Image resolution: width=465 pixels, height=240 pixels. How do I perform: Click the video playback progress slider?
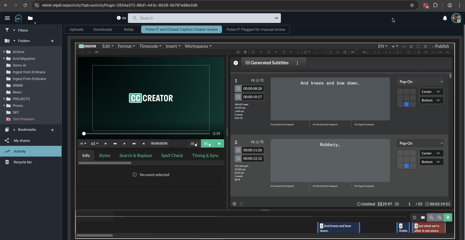[146, 134]
